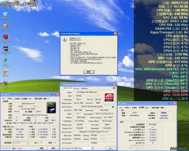Click the 'Unganged' data mode value

tap(164, 116)
